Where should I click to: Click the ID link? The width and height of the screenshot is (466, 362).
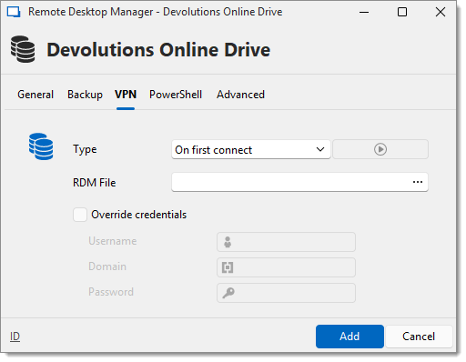(x=15, y=337)
